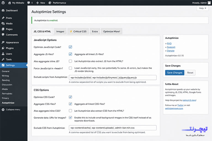Click the plus New icon

[x=38, y=3]
